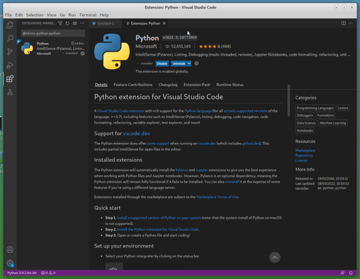
Task: Open the View menu
Action: coord(51,15)
